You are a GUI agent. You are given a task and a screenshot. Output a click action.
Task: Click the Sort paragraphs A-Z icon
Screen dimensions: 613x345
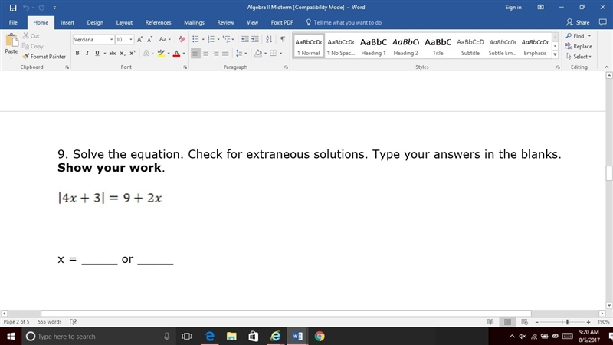click(269, 39)
